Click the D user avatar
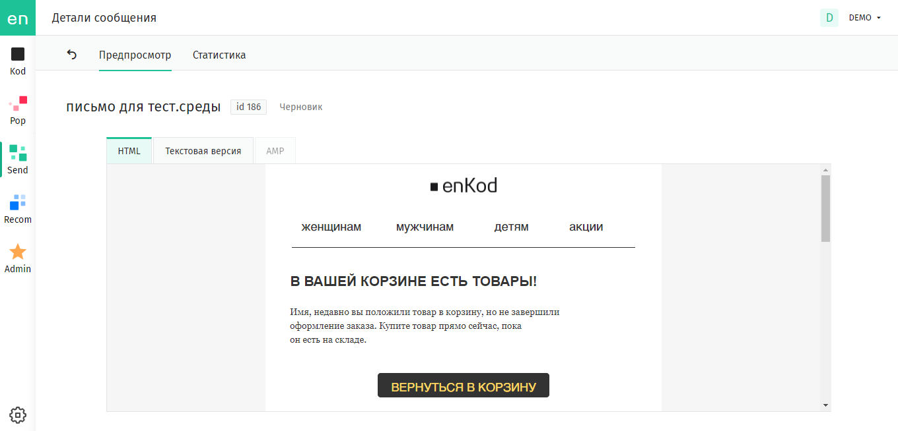The height and width of the screenshot is (431, 898). [x=829, y=18]
